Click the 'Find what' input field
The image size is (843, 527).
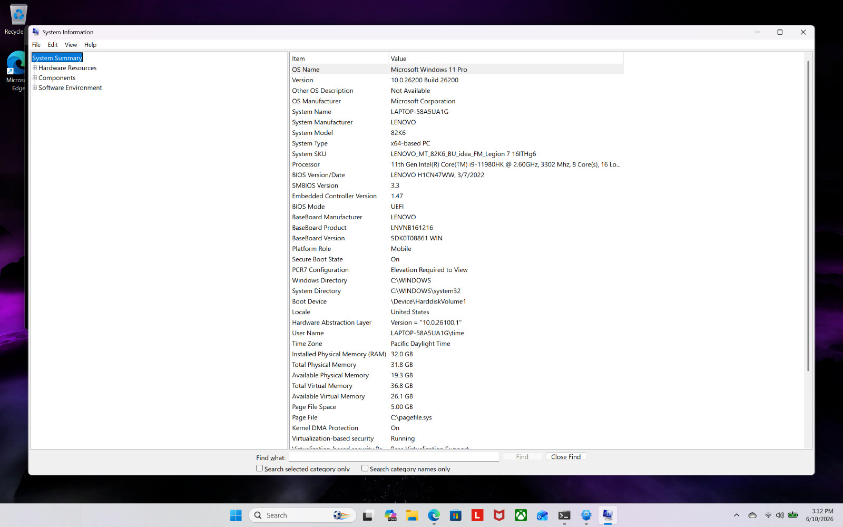click(x=394, y=457)
